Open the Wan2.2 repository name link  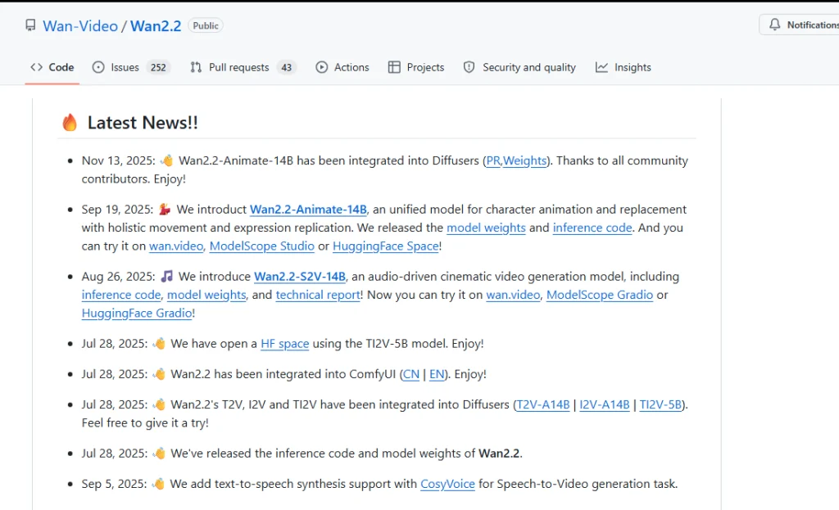156,25
